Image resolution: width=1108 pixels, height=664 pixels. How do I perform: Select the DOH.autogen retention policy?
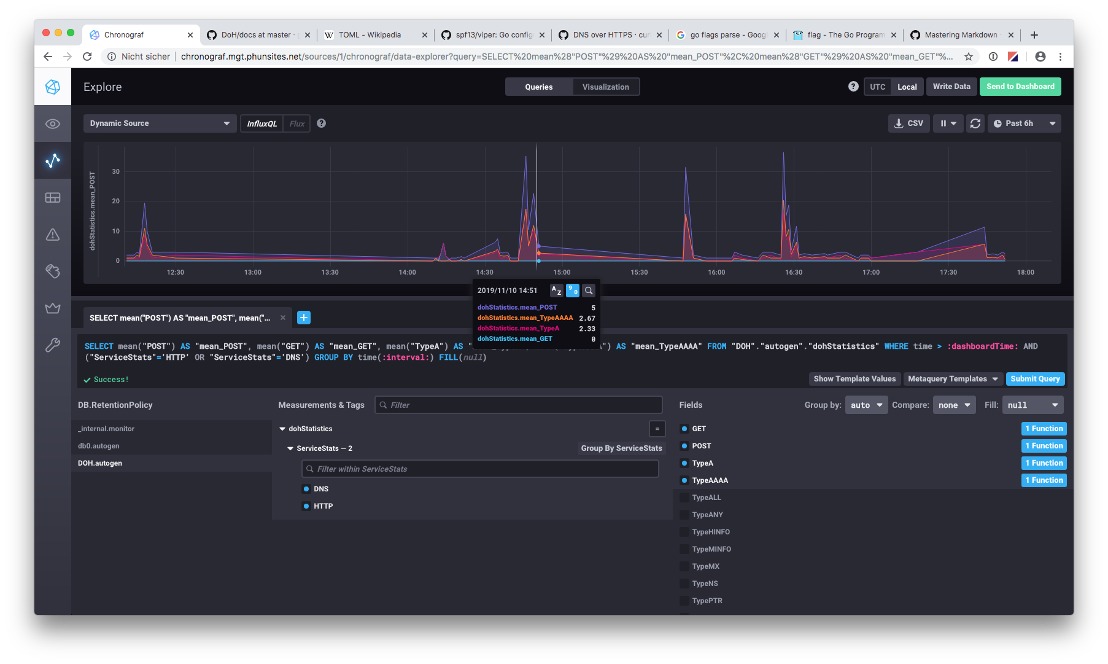click(171, 463)
